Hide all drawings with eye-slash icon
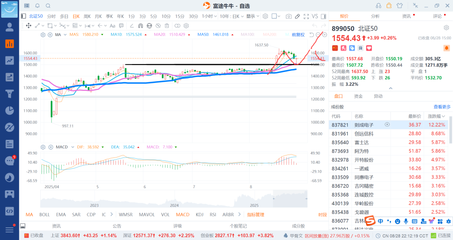Viewport: 453px width, 240px height. [158, 26]
